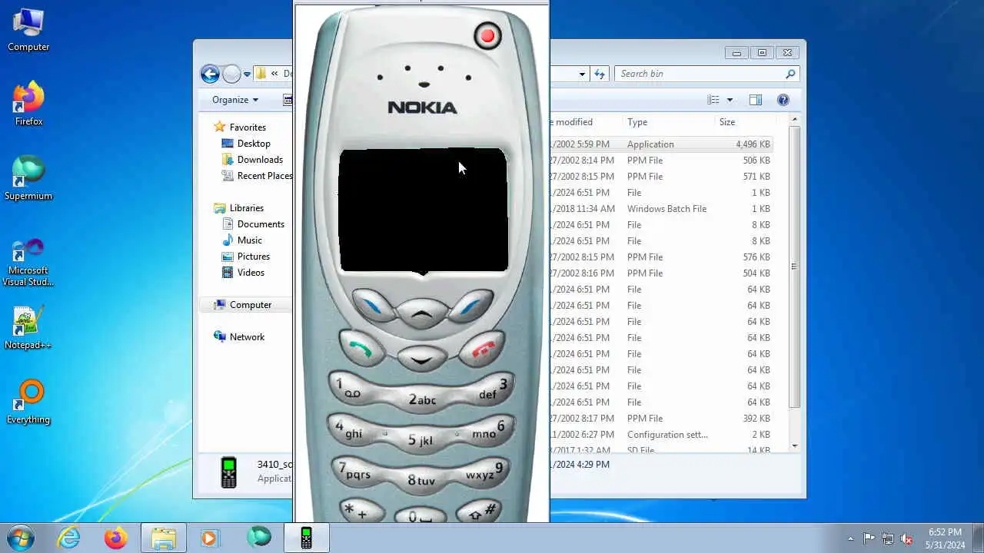The width and height of the screenshot is (984, 553).
Task: Open Notepad++ desktop shortcut
Action: 28,328
